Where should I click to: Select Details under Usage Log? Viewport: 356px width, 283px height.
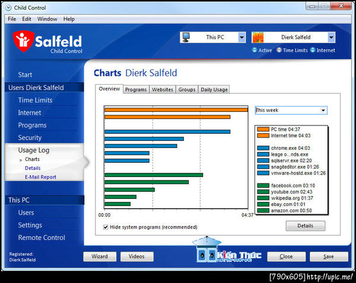[33, 168]
